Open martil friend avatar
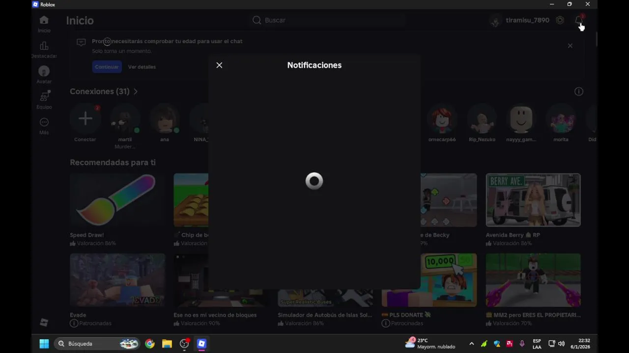 125,119
